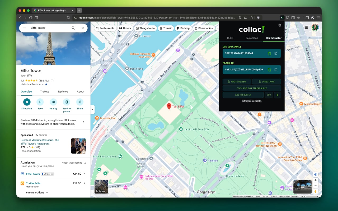This screenshot has width=338, height=211.
Task: Open the Lunch at Madame Brasserie ad
Action: click(40, 142)
